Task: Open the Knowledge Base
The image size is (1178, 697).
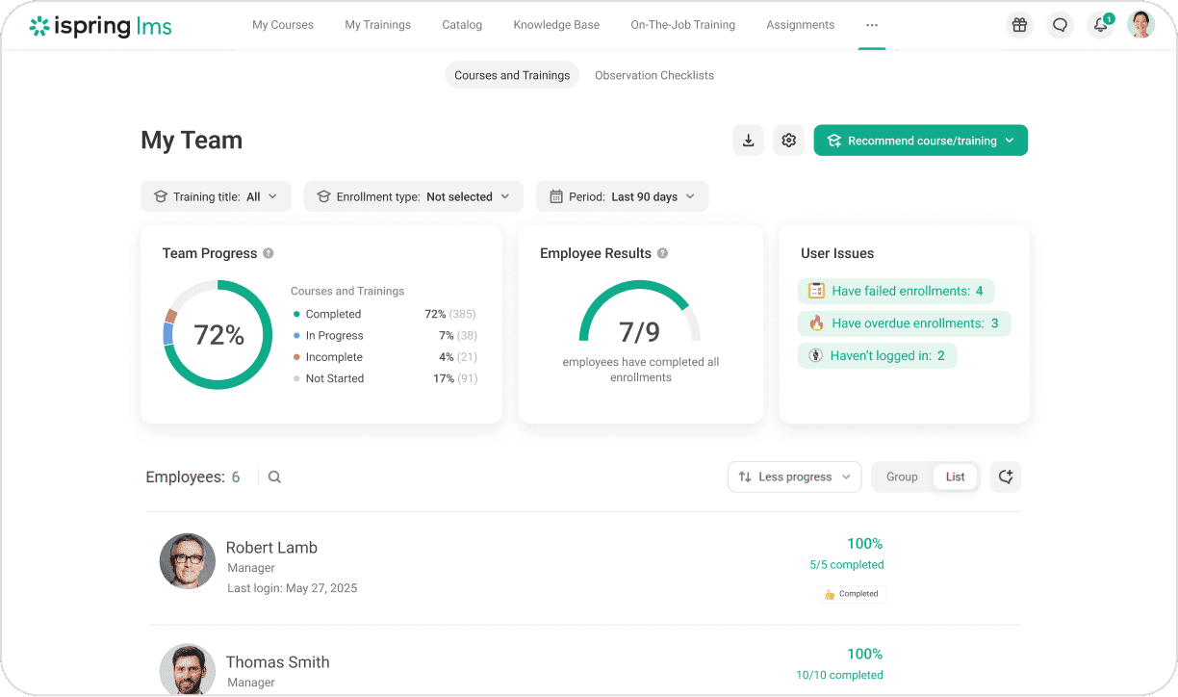Action: [x=556, y=25]
